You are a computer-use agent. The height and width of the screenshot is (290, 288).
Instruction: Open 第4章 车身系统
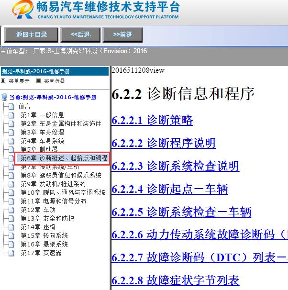tap(42, 141)
